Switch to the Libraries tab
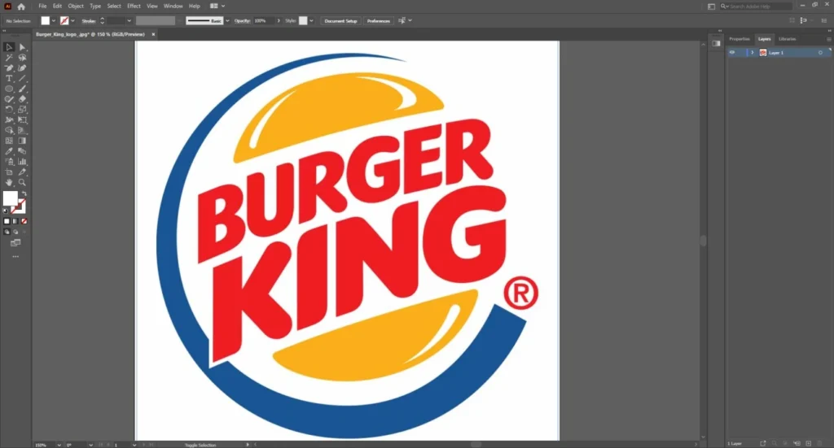Image resolution: width=834 pixels, height=448 pixels. 788,39
